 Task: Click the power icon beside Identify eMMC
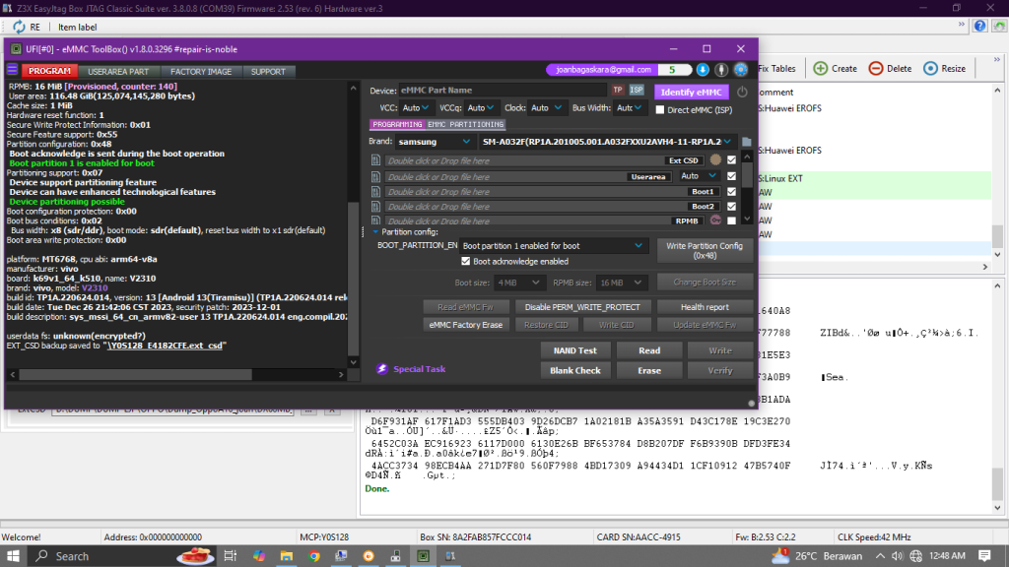pyautogui.click(x=742, y=92)
